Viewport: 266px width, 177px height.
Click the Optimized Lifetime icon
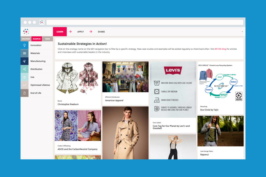point(24,85)
